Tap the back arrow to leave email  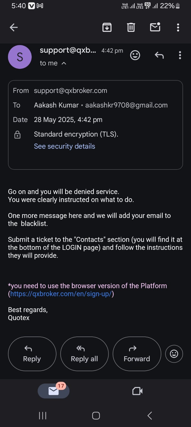pos(14,27)
